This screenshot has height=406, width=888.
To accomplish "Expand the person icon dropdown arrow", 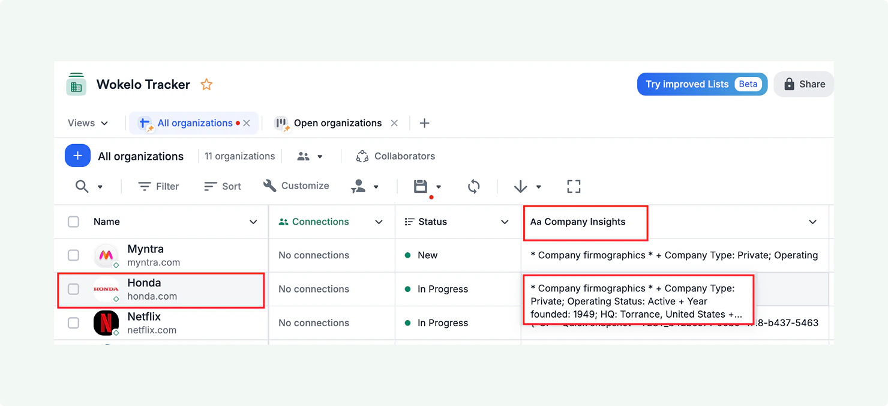I will coord(376,187).
